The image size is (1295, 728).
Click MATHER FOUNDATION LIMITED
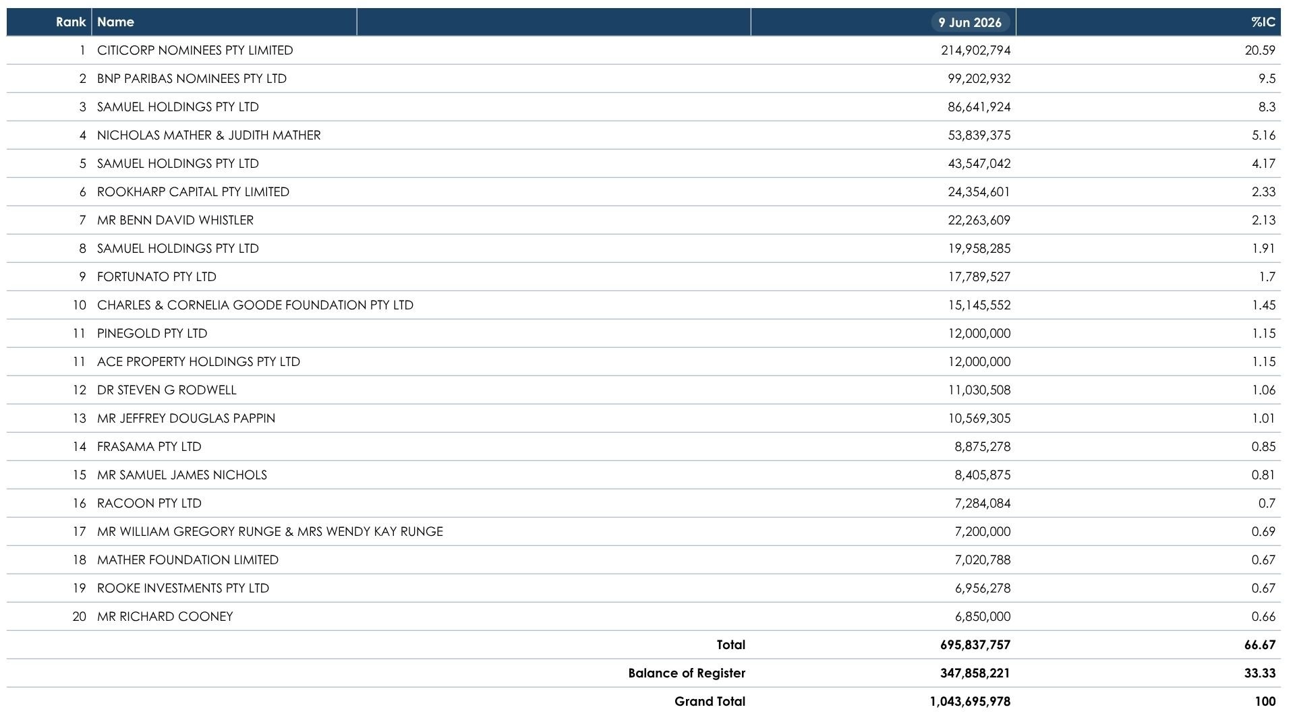tap(188, 559)
